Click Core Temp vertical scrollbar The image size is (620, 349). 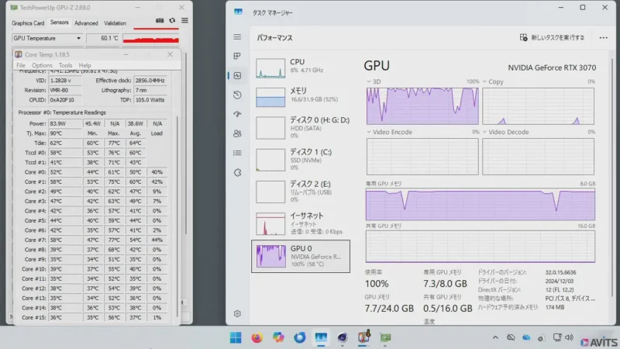coord(177,216)
